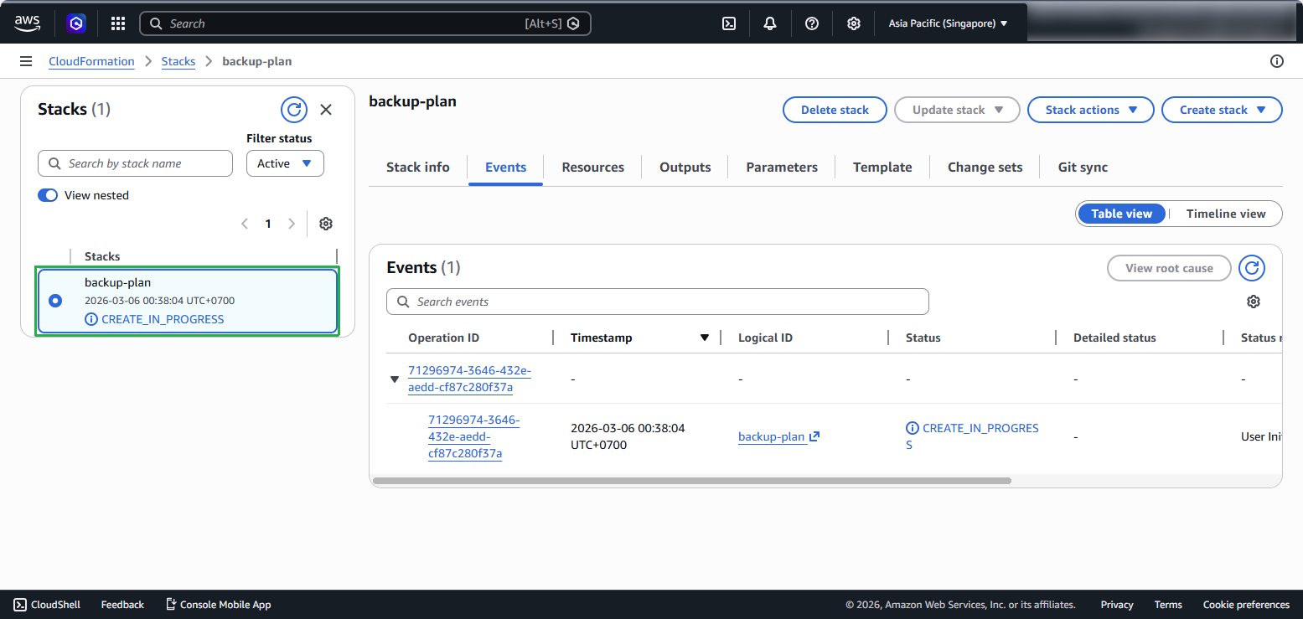Open the Terms footer link
The width and height of the screenshot is (1303, 619).
[1168, 604]
